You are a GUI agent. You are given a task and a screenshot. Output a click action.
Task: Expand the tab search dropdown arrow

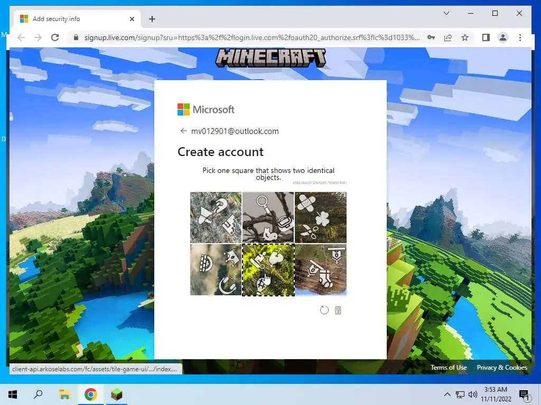pyautogui.click(x=446, y=13)
